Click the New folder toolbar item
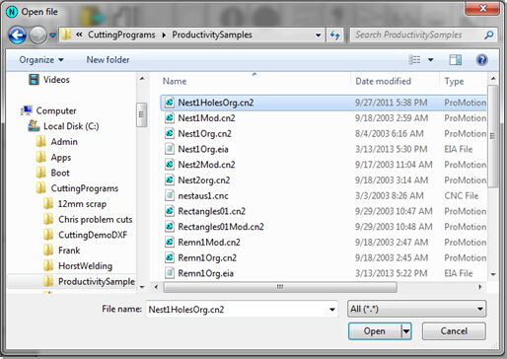This screenshot has height=359, width=507. 108,60
